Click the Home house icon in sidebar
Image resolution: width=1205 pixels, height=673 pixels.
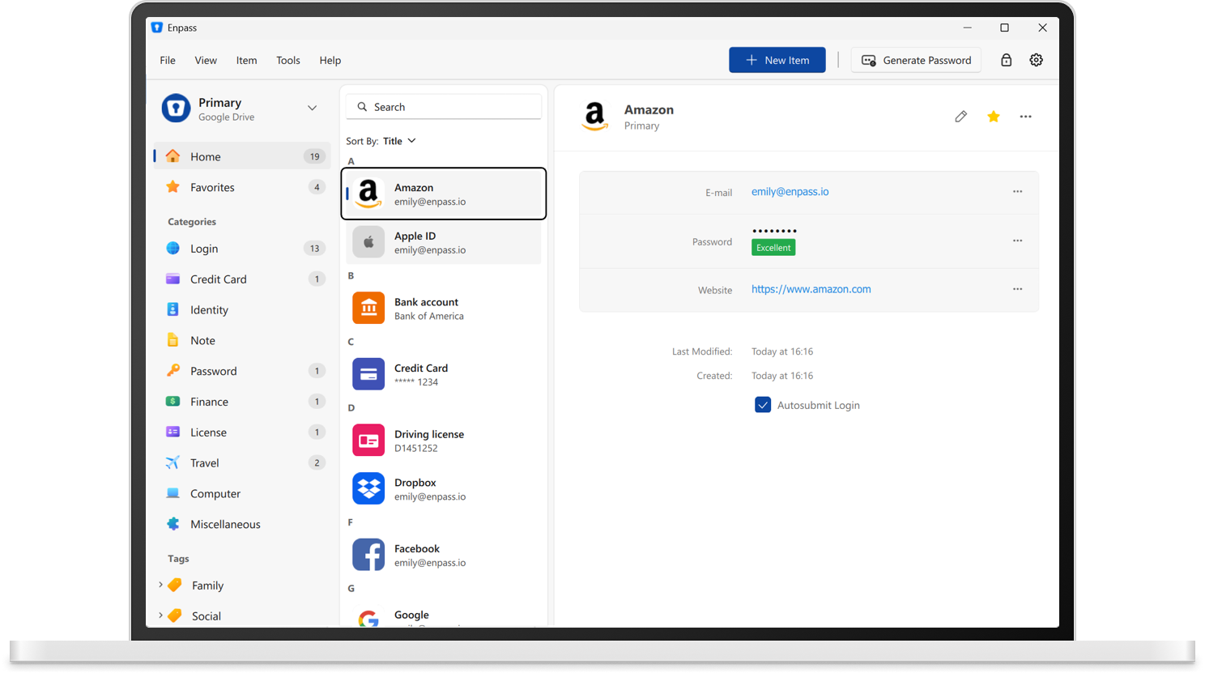(172, 156)
